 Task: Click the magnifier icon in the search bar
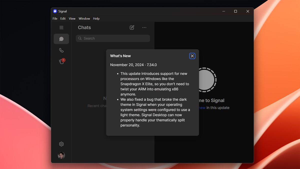click(80, 38)
